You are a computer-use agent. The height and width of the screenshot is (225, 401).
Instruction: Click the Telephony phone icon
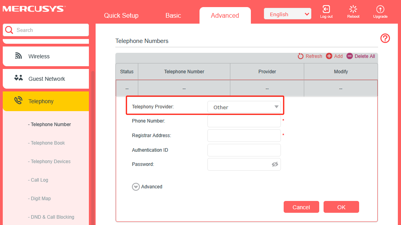(x=19, y=100)
